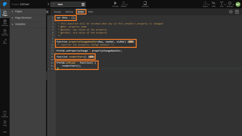The height and width of the screenshot is (136, 242).
Task: Open the File Explorer
Action: click(x=5, y=113)
